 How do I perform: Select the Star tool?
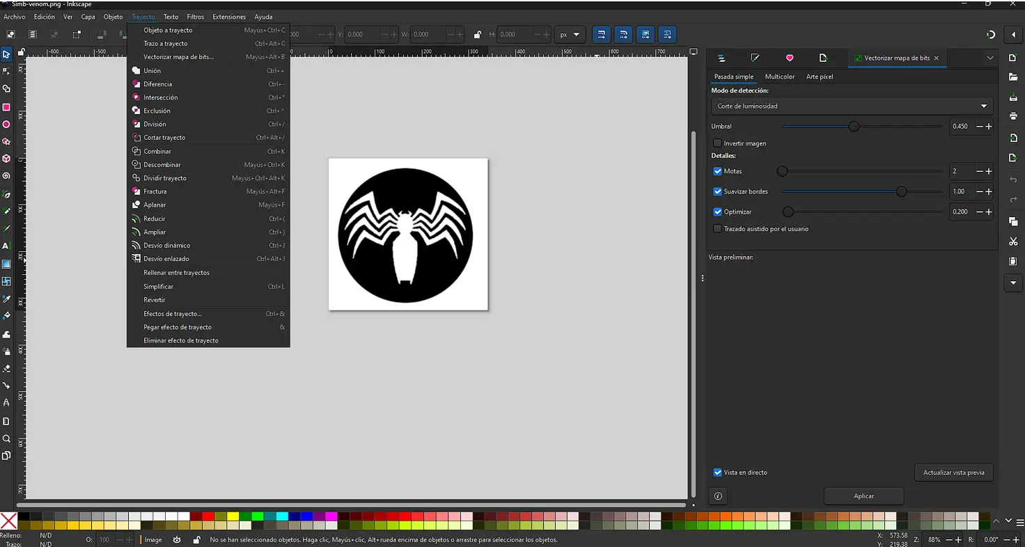7,141
